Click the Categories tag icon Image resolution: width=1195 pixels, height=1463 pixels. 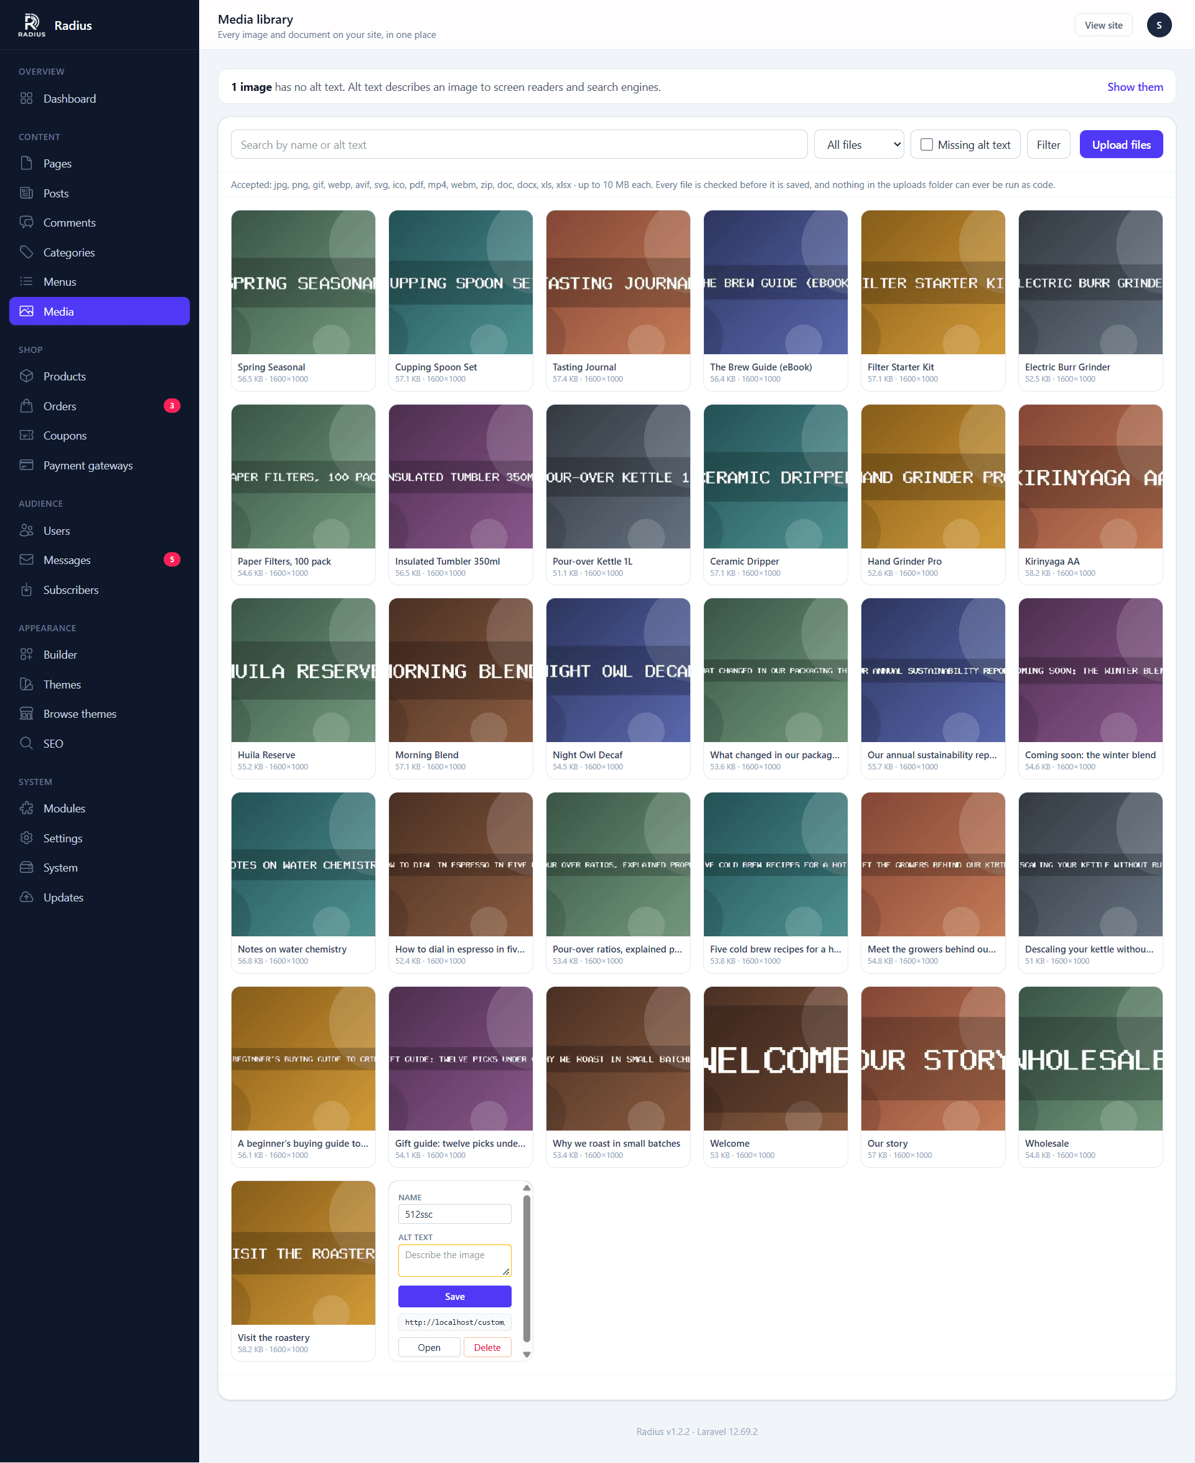[26, 252]
